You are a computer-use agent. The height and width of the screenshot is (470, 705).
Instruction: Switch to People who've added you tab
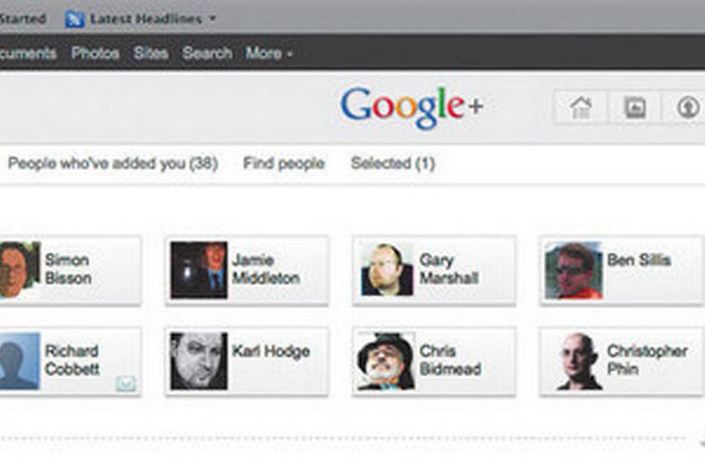tap(112, 163)
